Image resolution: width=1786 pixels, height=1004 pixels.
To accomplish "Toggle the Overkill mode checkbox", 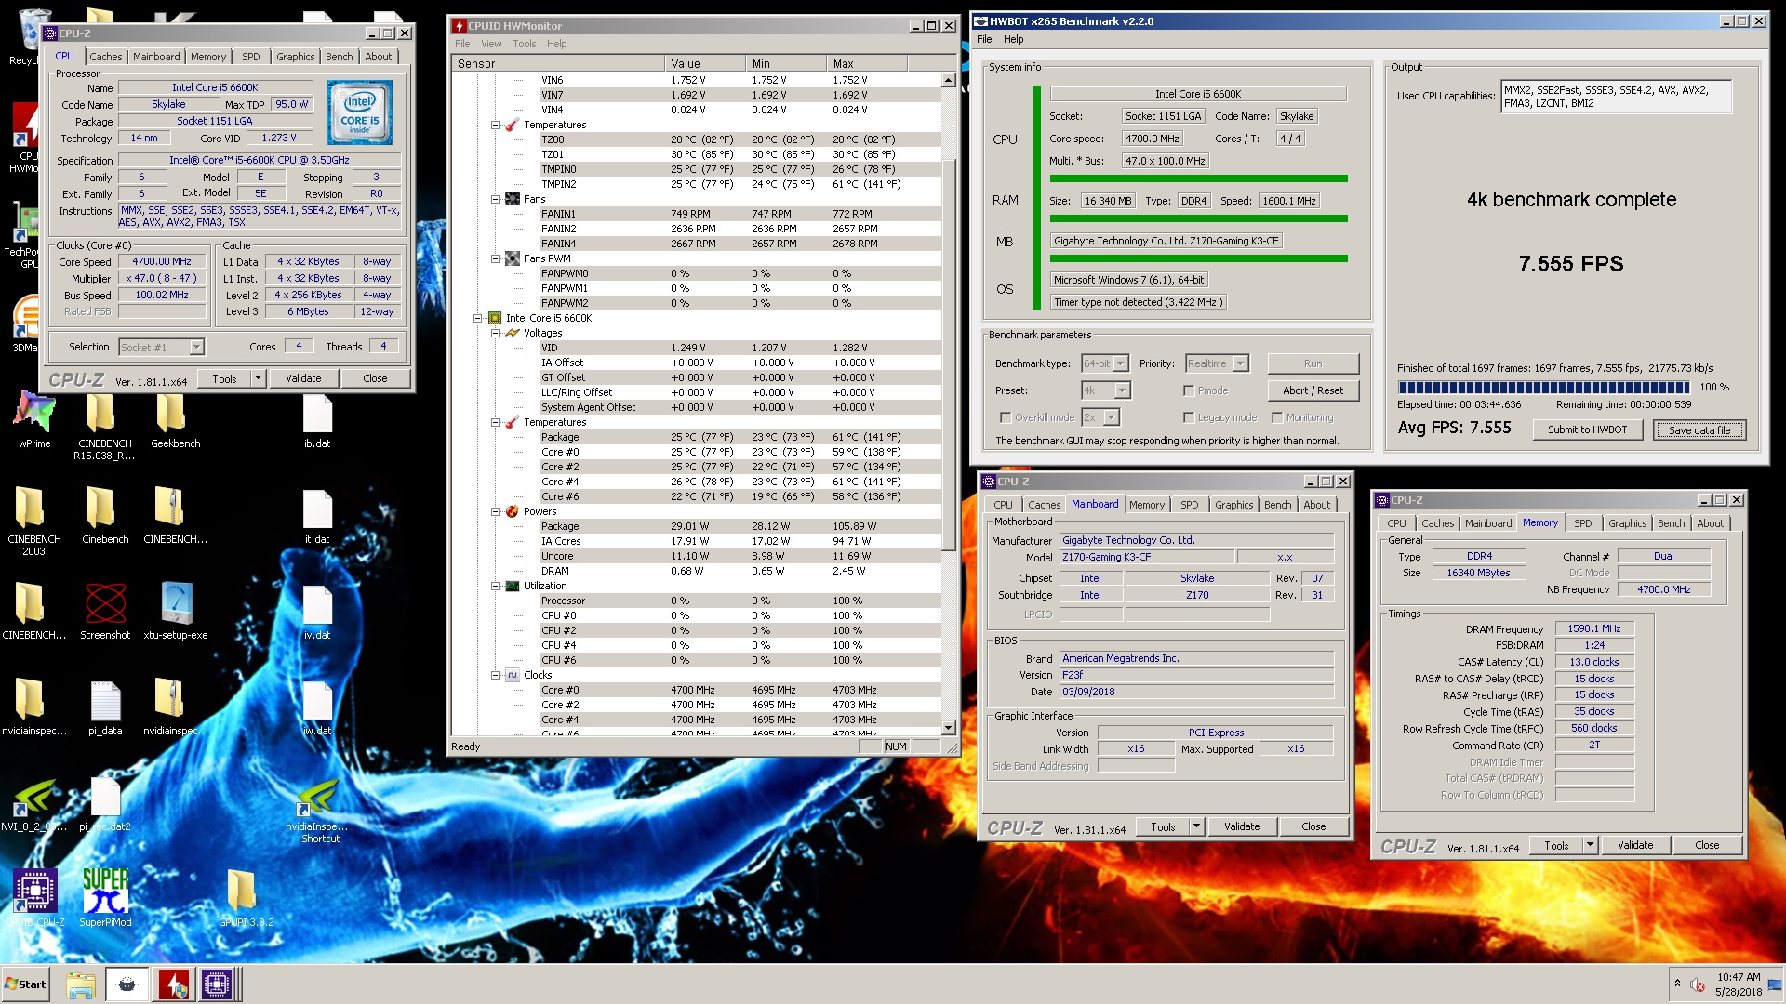I will click(x=1006, y=417).
